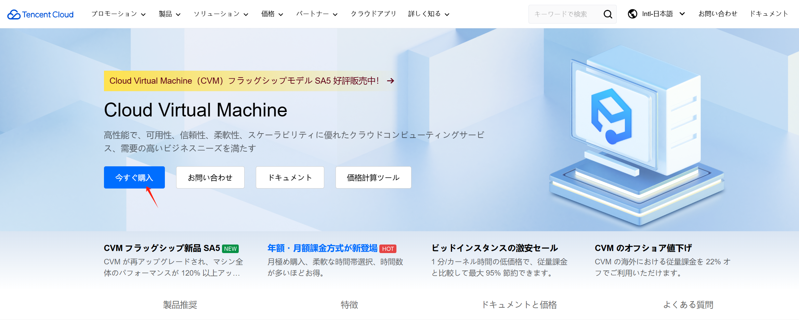Image resolution: width=799 pixels, height=320 pixels.
Task: Open the 価格計算ツール button
Action: 374,178
